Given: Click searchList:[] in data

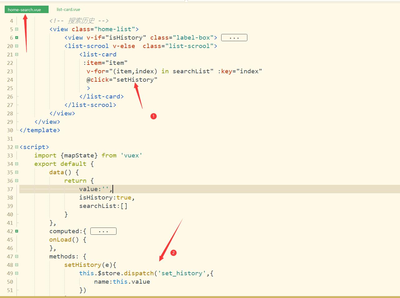Looking at the screenshot, I should click(103, 206).
